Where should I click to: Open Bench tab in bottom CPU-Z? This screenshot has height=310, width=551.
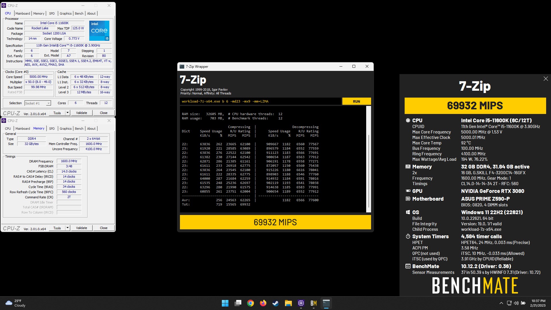coord(79,129)
